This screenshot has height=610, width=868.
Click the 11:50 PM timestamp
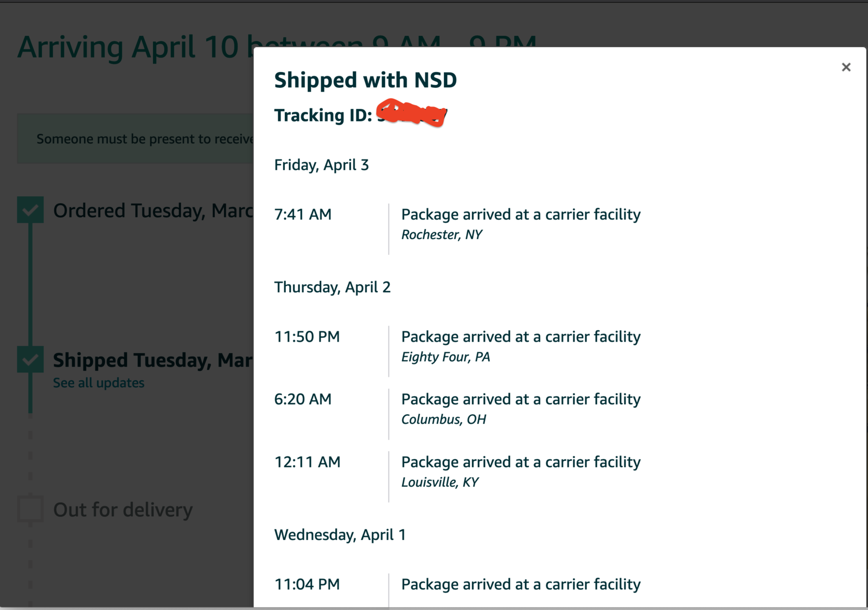pos(307,337)
